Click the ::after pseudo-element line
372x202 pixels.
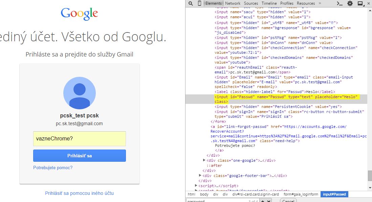(214, 165)
